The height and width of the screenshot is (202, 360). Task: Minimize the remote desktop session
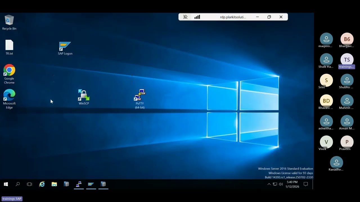[257, 17]
